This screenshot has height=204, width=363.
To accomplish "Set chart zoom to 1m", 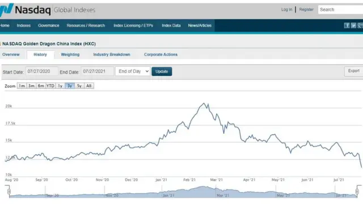I will coord(22,86).
